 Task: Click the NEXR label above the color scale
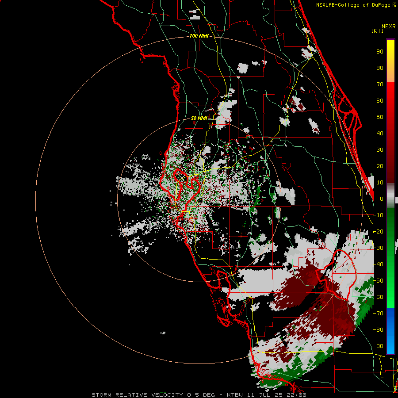389,27
